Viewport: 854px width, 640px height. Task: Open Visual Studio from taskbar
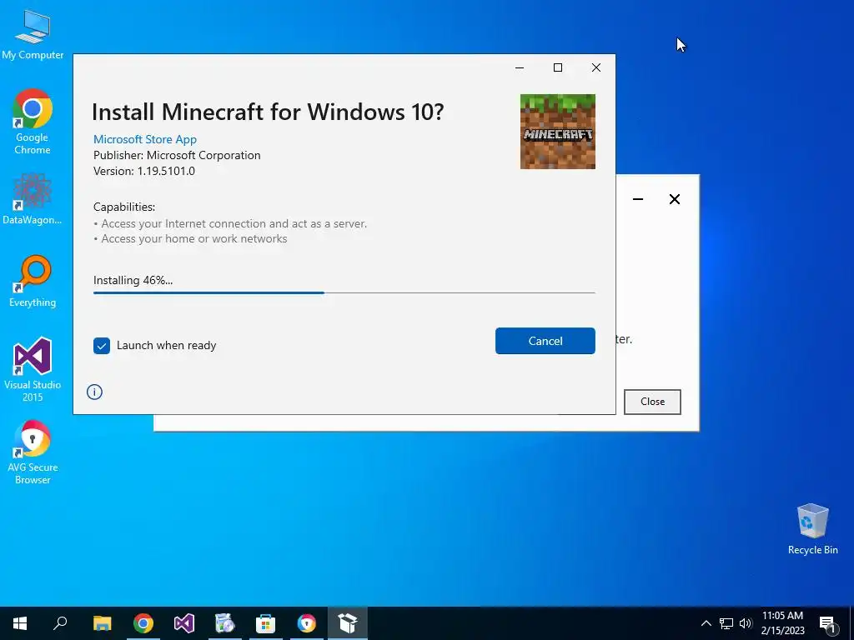184,623
